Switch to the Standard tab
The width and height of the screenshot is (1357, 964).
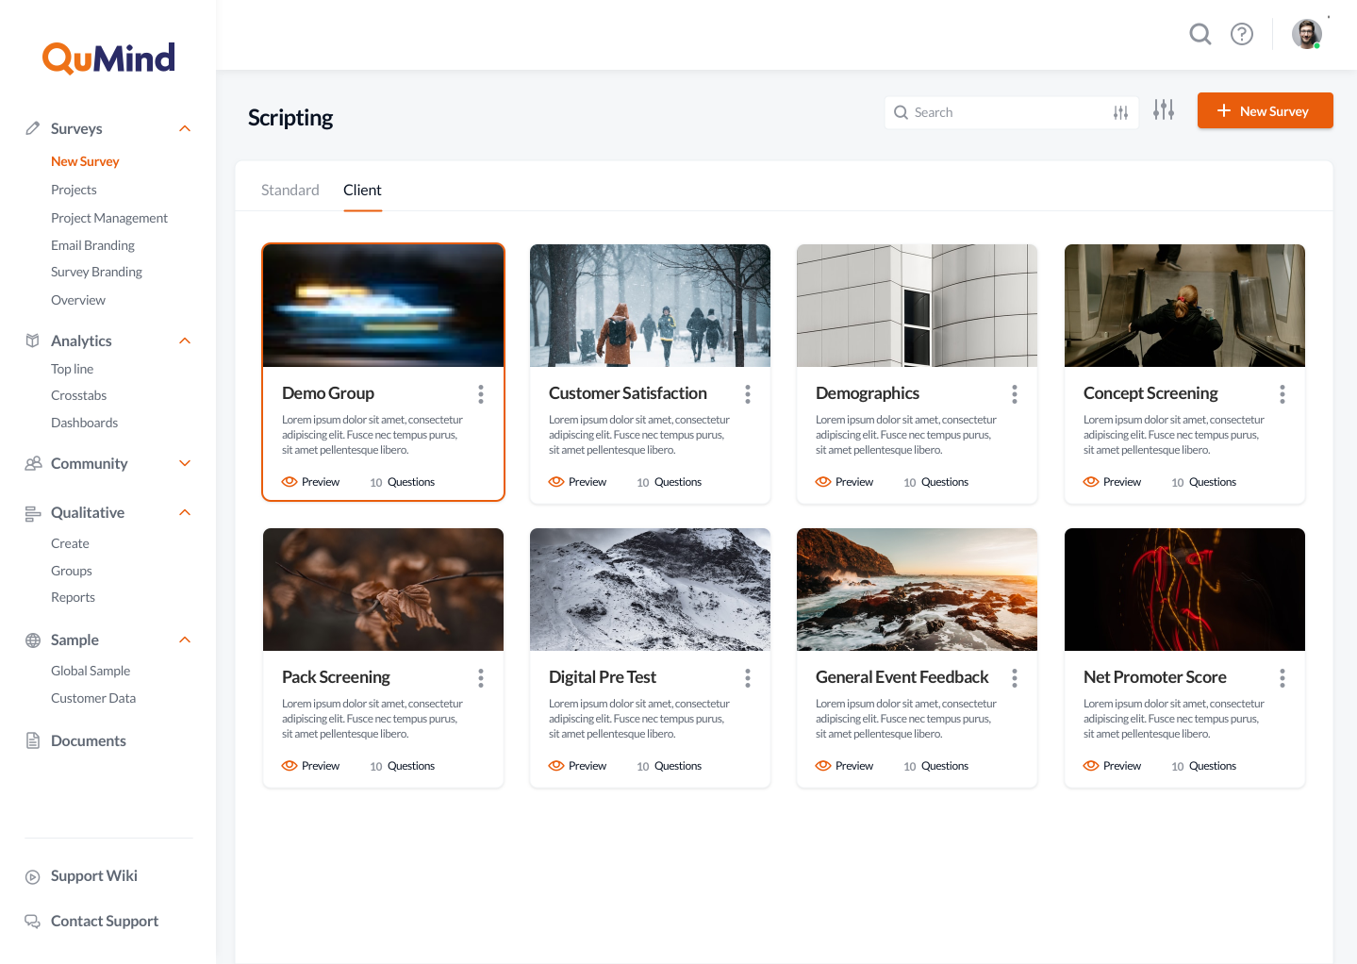[x=290, y=190]
